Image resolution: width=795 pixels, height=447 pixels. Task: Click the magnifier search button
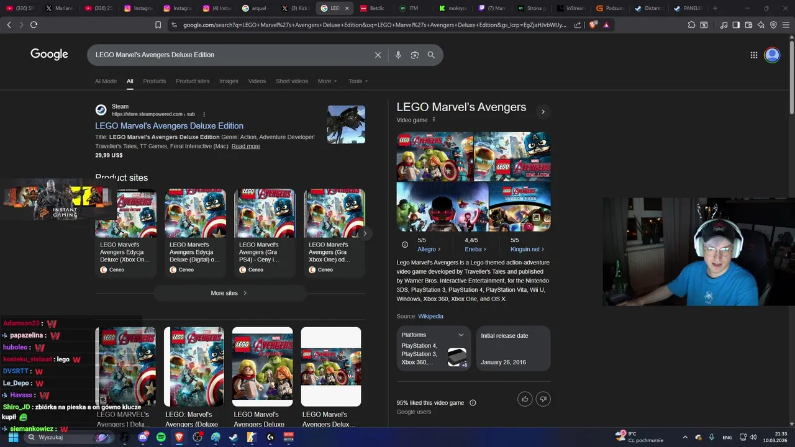[431, 55]
